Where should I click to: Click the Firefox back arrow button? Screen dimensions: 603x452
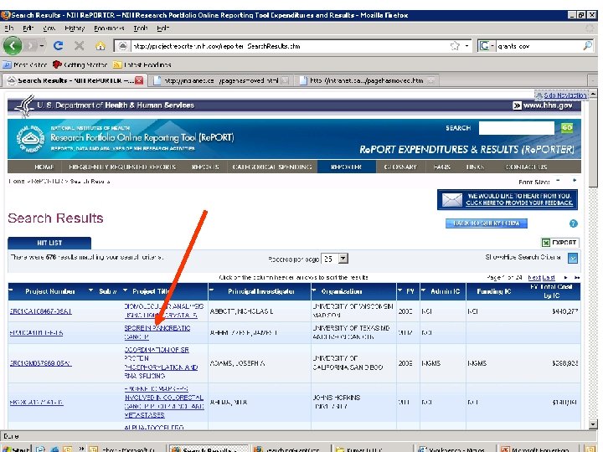[13, 46]
